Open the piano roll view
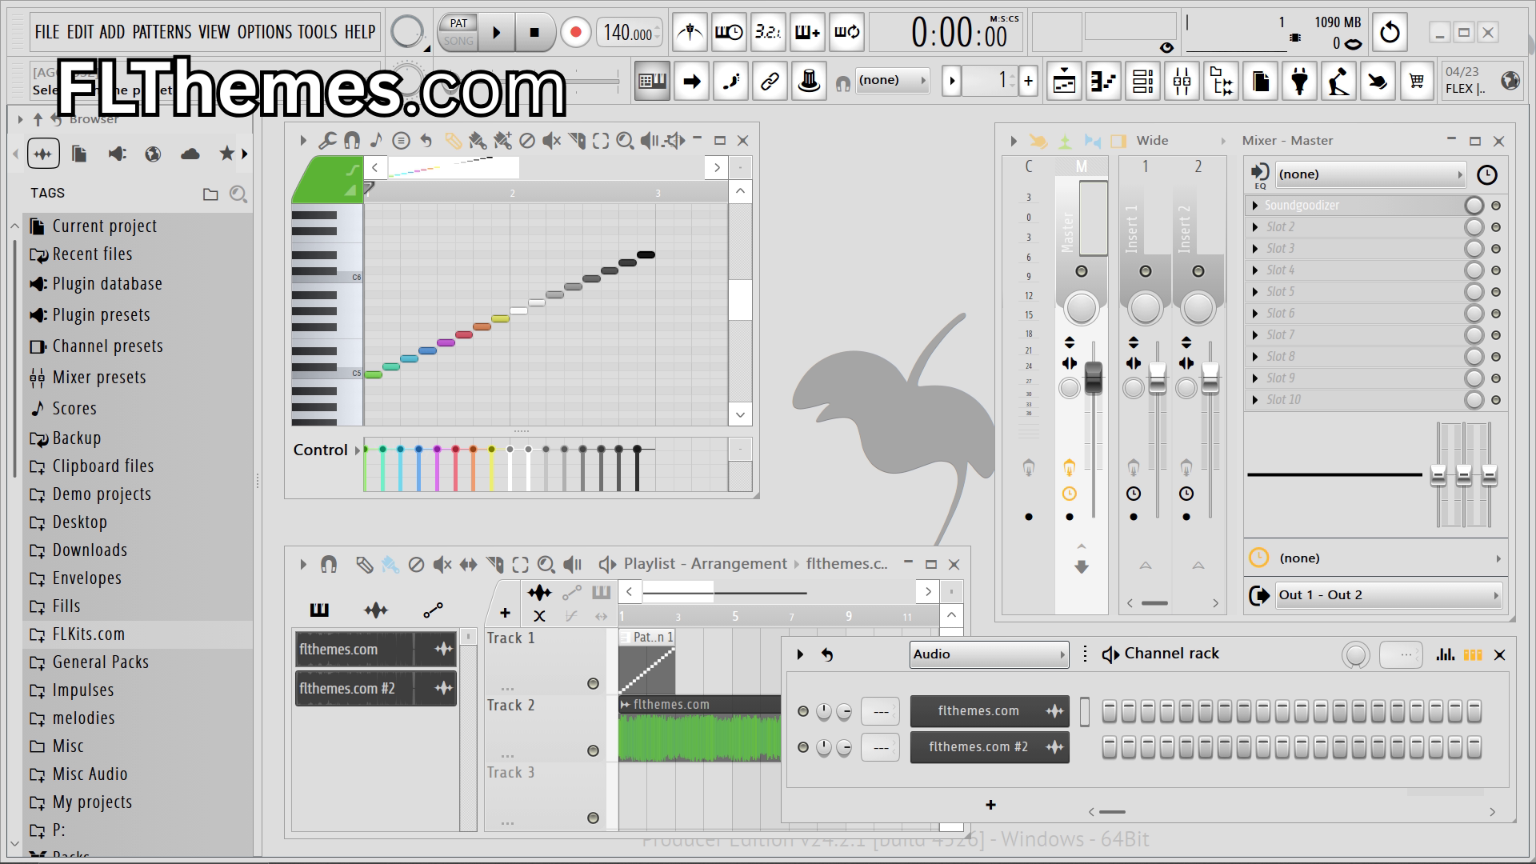The height and width of the screenshot is (864, 1536). click(1102, 81)
